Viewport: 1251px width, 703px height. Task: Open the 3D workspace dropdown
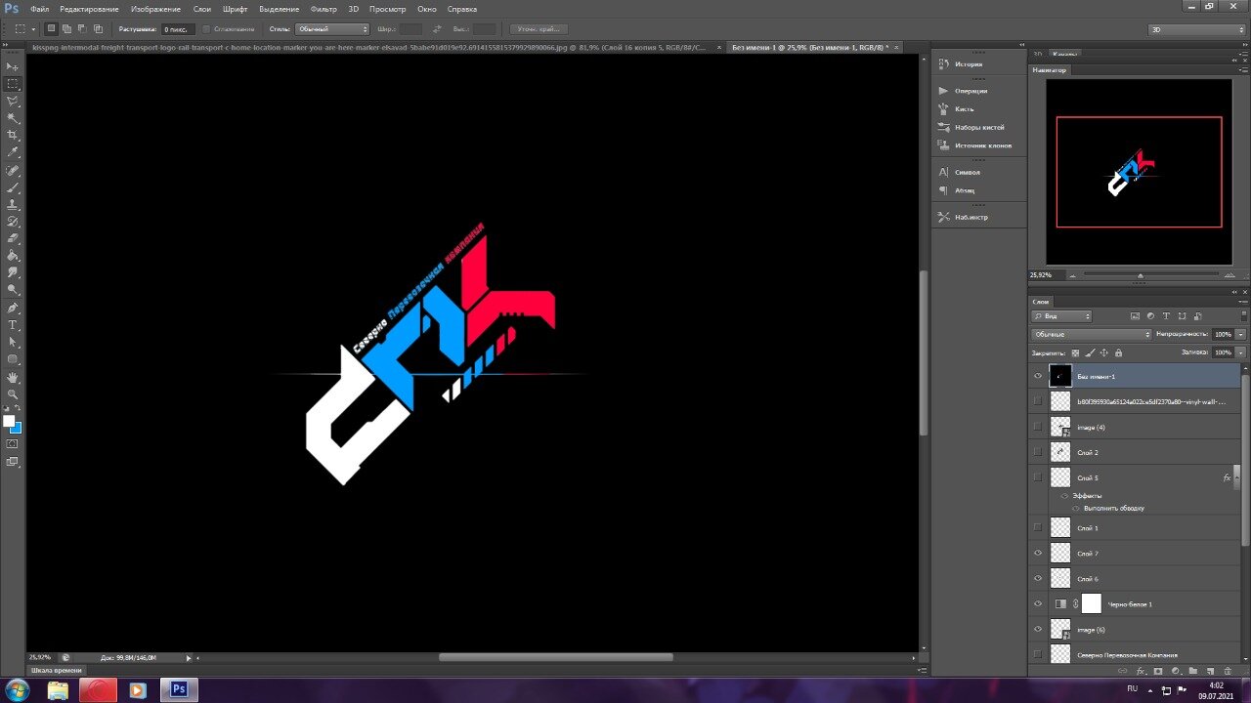[1196, 29]
